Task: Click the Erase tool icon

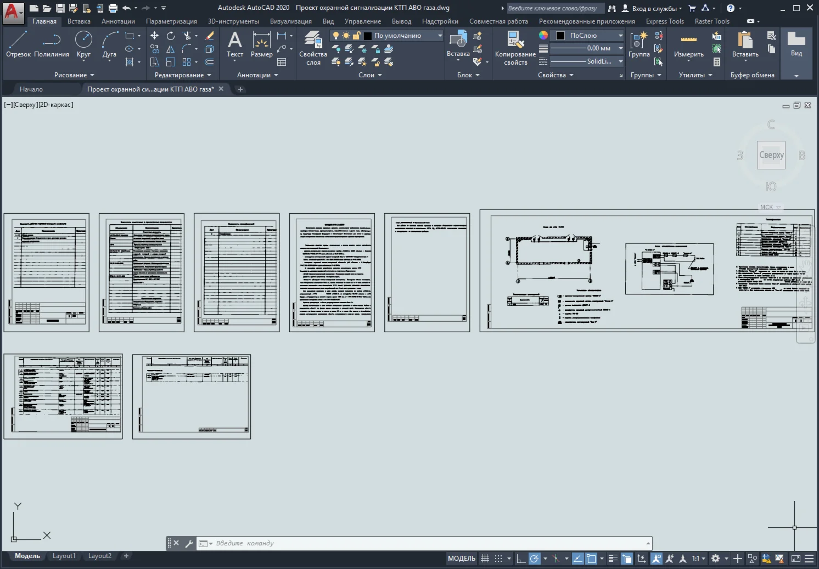Action: click(209, 36)
